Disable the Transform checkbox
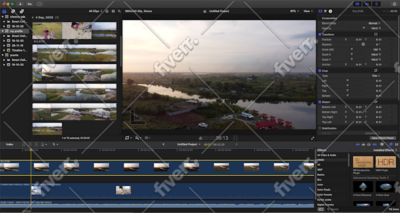 click(319, 35)
